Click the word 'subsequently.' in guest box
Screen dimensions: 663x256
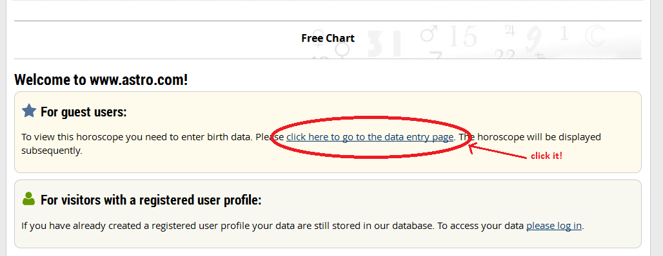pyautogui.click(x=52, y=151)
